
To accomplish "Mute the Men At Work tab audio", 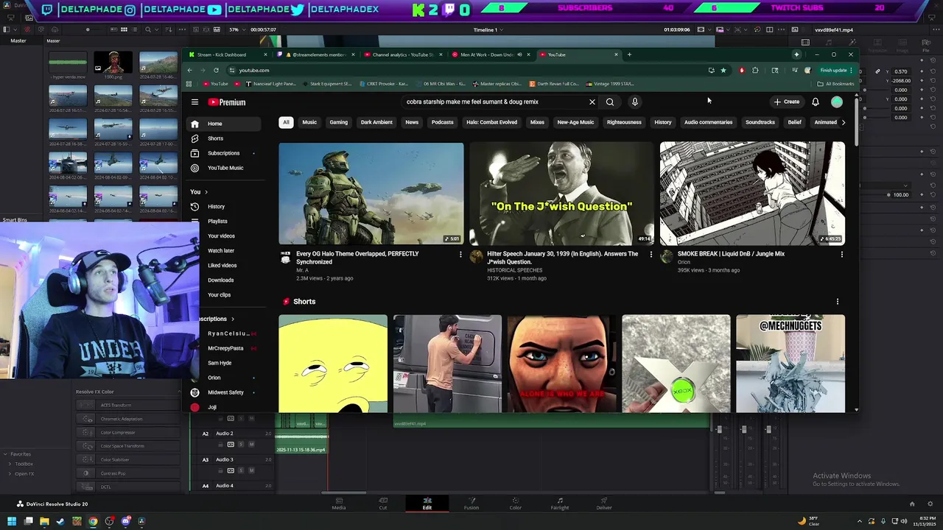I will coord(519,54).
